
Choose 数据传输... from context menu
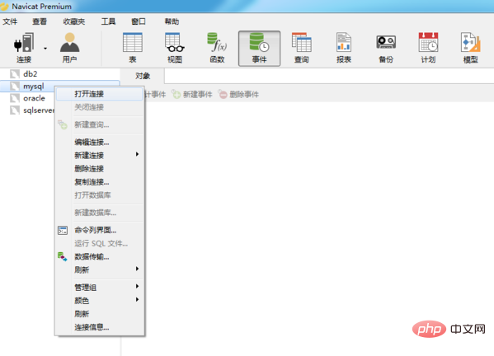(100, 256)
